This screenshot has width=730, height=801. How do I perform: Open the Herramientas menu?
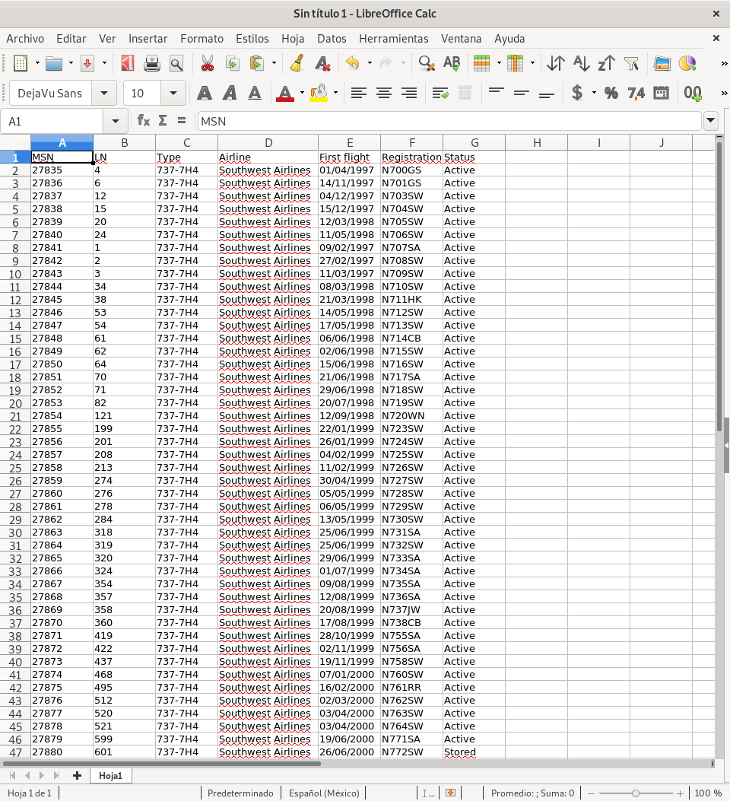[x=393, y=38]
